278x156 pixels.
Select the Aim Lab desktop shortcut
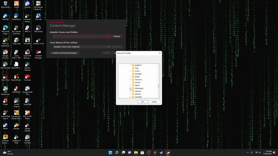(x=38, y=17)
